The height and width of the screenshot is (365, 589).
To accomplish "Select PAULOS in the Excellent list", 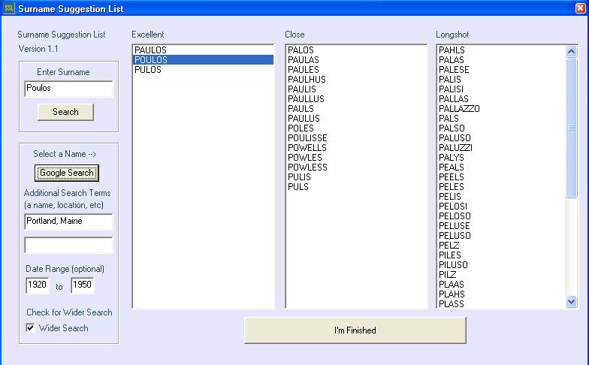I will click(x=151, y=50).
